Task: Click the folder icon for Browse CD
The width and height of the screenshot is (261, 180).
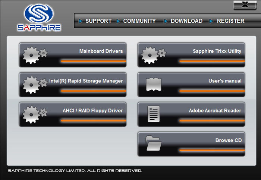Action: tap(154, 143)
